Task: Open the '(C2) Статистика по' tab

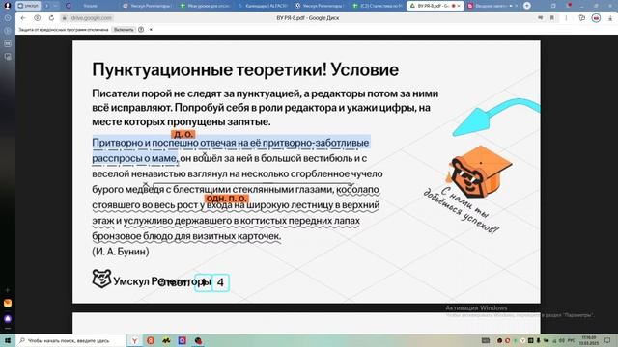Action: pyautogui.click(x=378, y=6)
